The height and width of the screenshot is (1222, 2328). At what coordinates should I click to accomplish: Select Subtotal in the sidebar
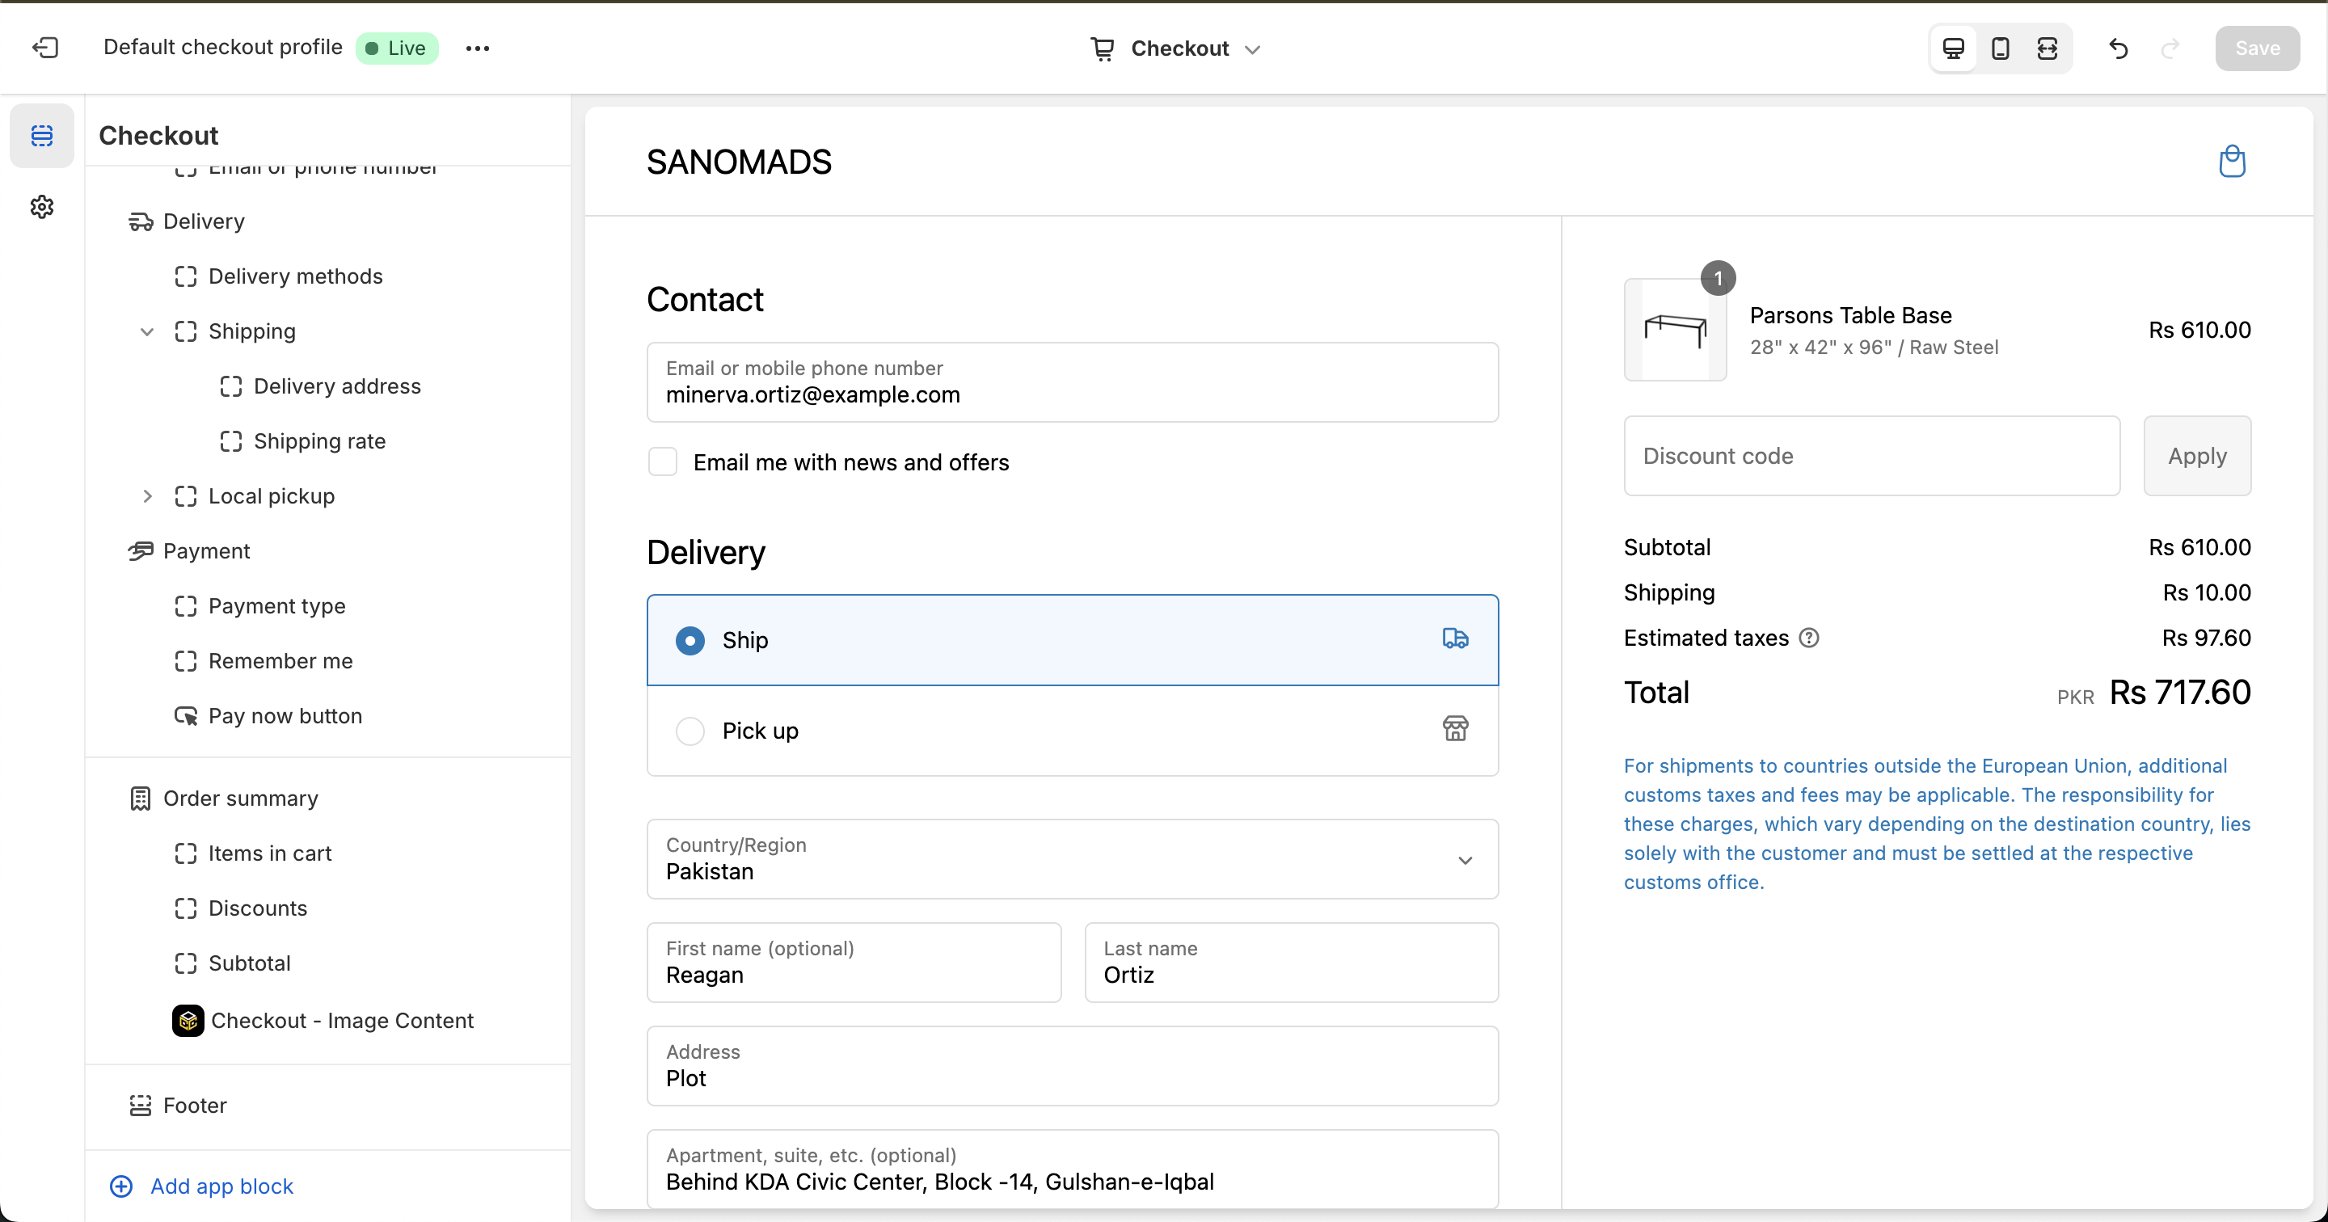[250, 963]
